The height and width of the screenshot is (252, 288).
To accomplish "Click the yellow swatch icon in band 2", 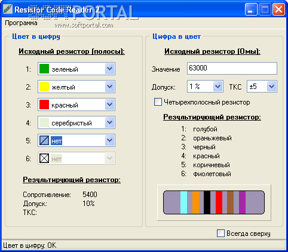I will click(x=44, y=87).
